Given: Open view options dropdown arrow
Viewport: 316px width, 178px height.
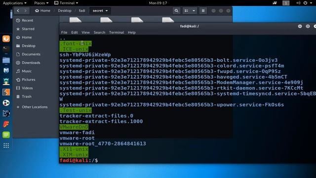Looking at the screenshot, I should (194, 11).
